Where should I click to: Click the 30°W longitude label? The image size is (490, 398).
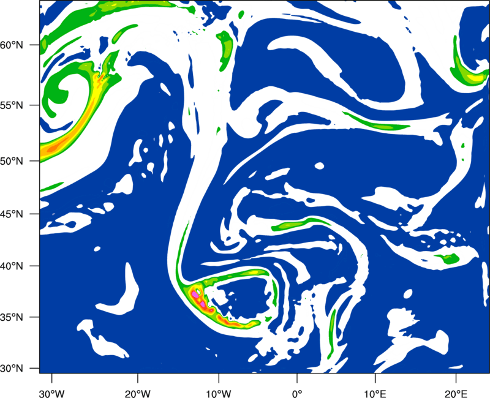[51, 394]
